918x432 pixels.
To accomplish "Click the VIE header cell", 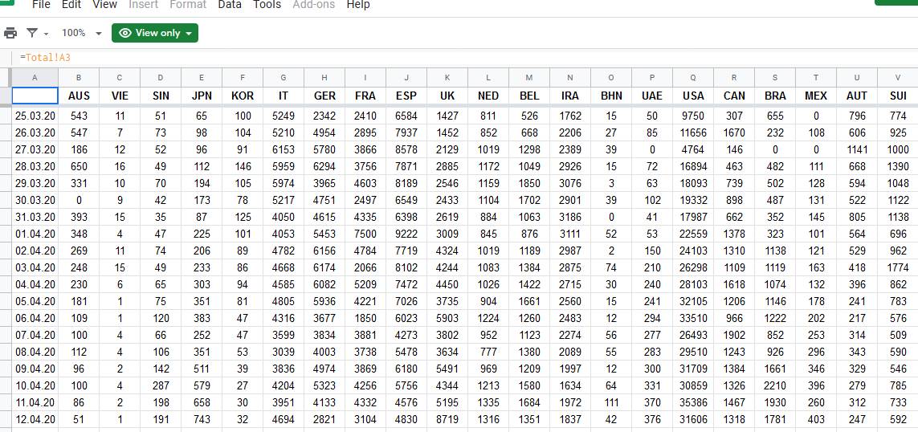I will pos(120,96).
